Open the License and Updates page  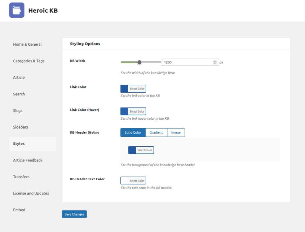point(31,193)
